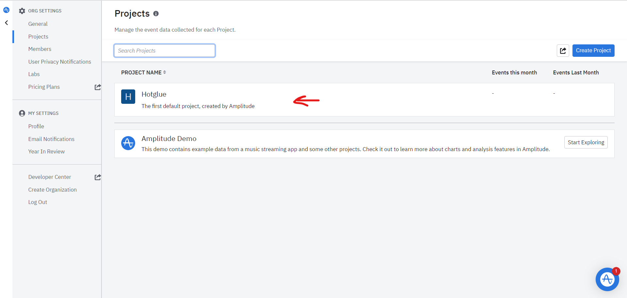Click Hotglue description 'The first default project'
This screenshot has width=627, height=298.
198,106
